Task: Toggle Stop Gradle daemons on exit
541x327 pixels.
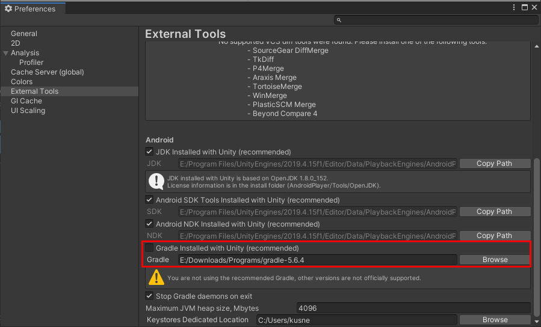Action: coord(149,296)
